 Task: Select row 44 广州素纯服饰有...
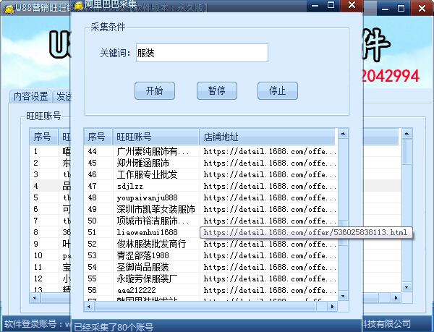(x=210, y=151)
